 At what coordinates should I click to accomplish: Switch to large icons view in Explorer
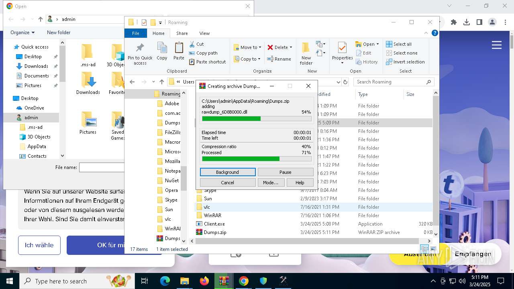point(433,249)
